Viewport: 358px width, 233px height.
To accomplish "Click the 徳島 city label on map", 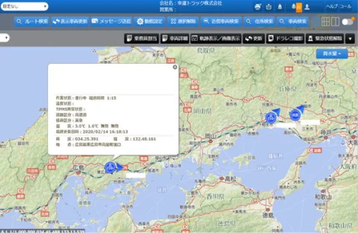I will click(x=268, y=215).
